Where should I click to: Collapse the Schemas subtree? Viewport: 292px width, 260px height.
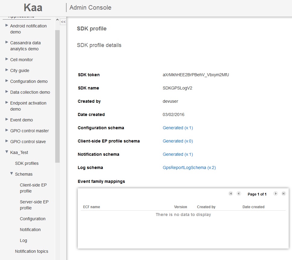point(11,174)
